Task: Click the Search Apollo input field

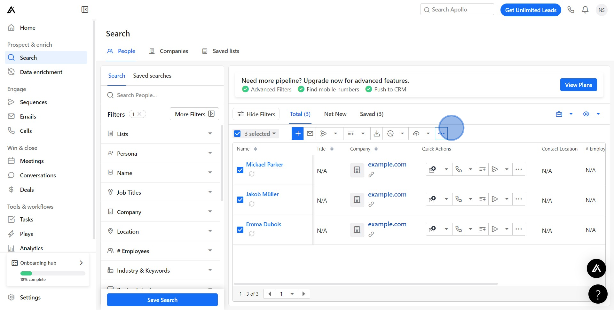Action: pos(457,10)
